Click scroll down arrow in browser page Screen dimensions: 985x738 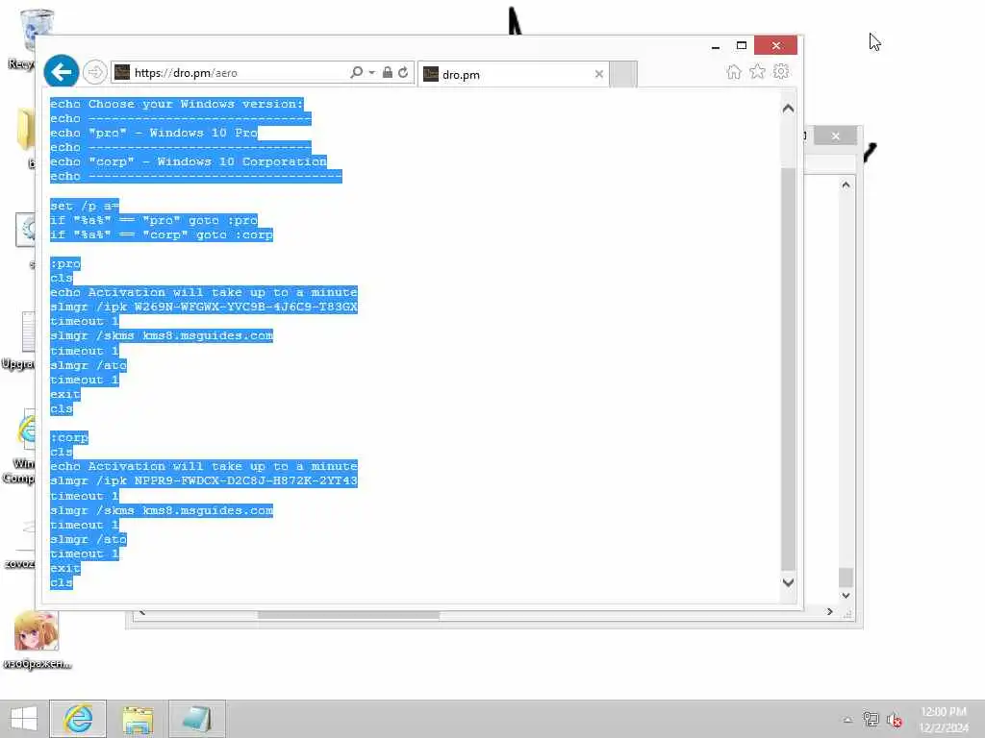[x=789, y=581]
